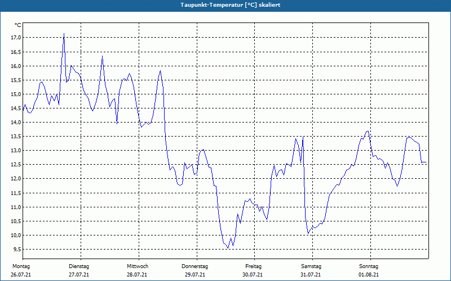Click the Freitag day label
Viewport: 451px width, 281px height.
coord(253,266)
